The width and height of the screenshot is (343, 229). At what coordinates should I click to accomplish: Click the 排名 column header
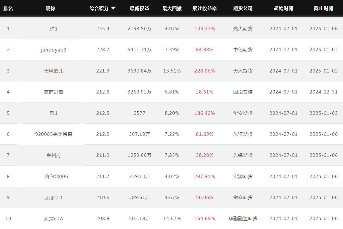tap(8, 8)
